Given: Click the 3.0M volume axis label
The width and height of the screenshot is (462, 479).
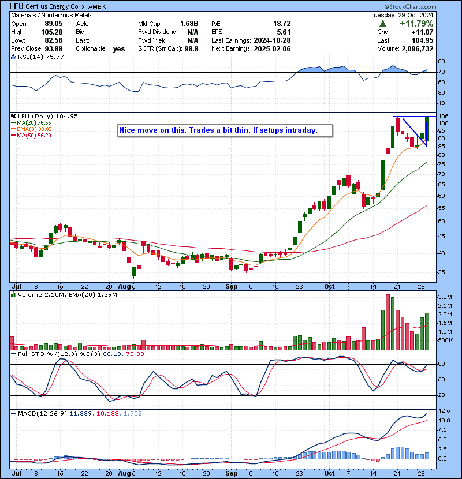Looking at the screenshot, I should (445, 297).
